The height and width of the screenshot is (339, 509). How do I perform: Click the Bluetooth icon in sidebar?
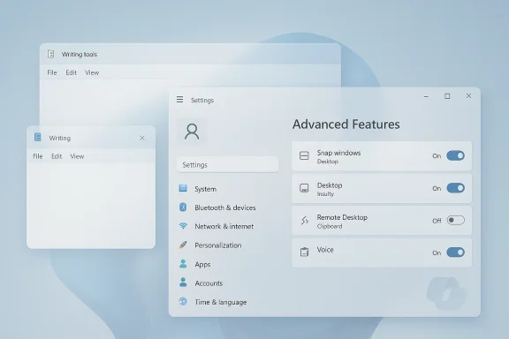(183, 207)
